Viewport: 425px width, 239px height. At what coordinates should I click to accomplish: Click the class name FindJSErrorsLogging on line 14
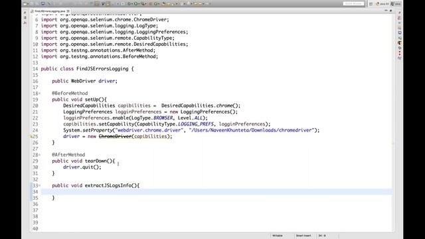pos(102,69)
